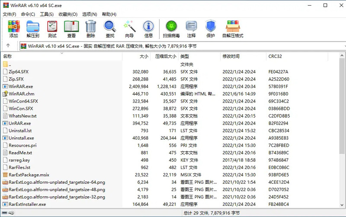The width and height of the screenshot is (346, 217).
Task: Click the Uninstall.exe file icon
Action: pos(5,138)
